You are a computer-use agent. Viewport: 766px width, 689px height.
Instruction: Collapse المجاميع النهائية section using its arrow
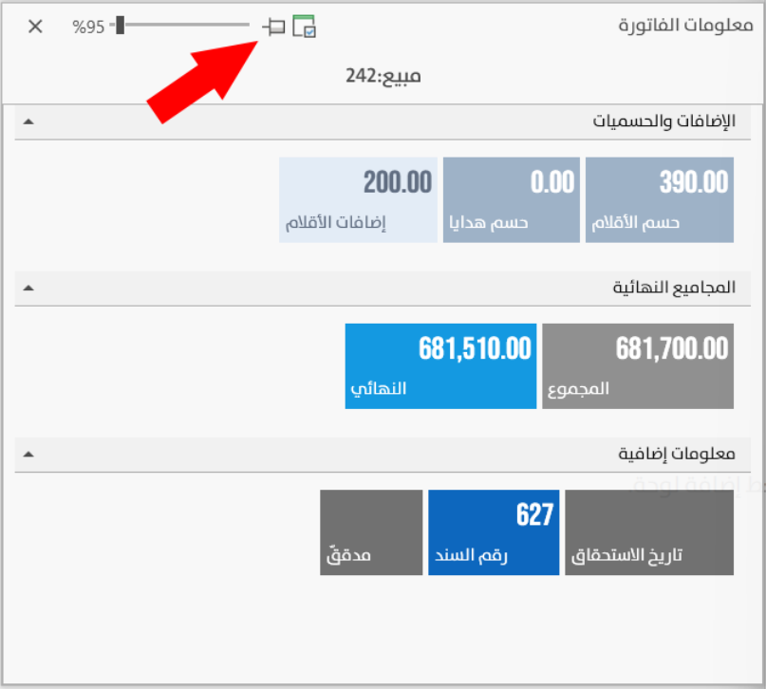pos(28,288)
